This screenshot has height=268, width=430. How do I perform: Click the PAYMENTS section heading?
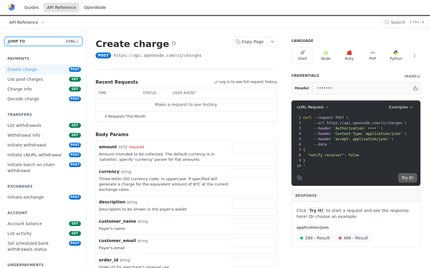[x=18, y=59]
